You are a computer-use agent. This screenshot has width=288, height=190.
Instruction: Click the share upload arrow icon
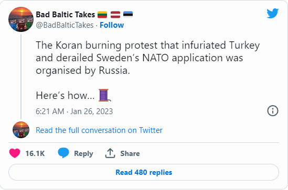[110, 153]
